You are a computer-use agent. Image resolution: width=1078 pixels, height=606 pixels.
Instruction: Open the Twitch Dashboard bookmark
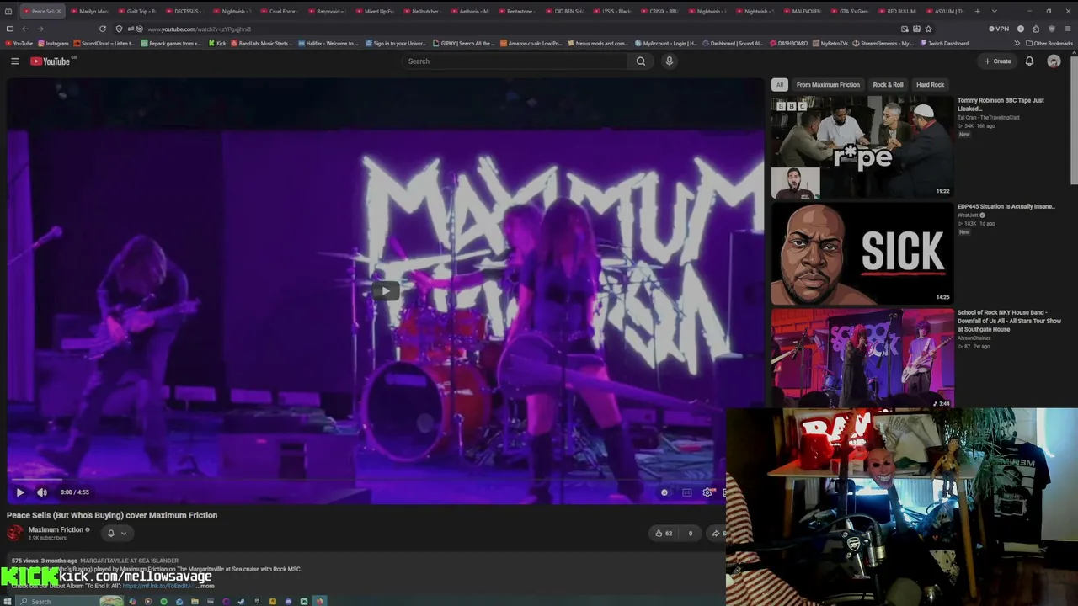(943, 43)
